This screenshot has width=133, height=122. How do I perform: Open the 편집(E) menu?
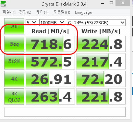point(25,12)
